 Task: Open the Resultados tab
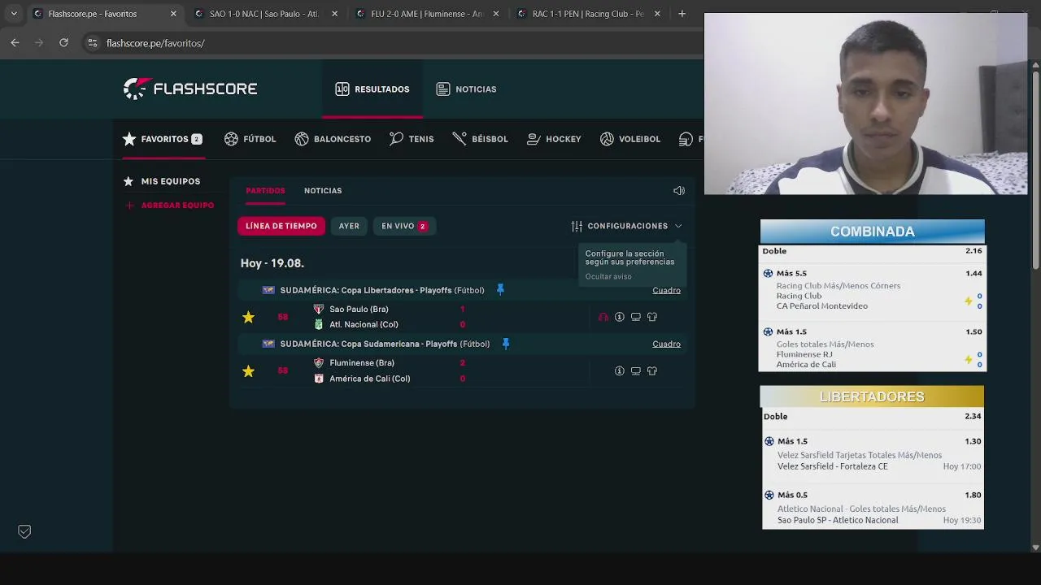coord(372,89)
